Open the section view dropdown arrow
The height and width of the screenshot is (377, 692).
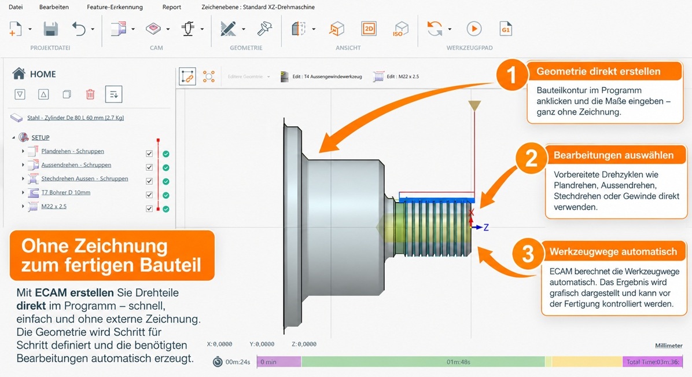coord(314,30)
